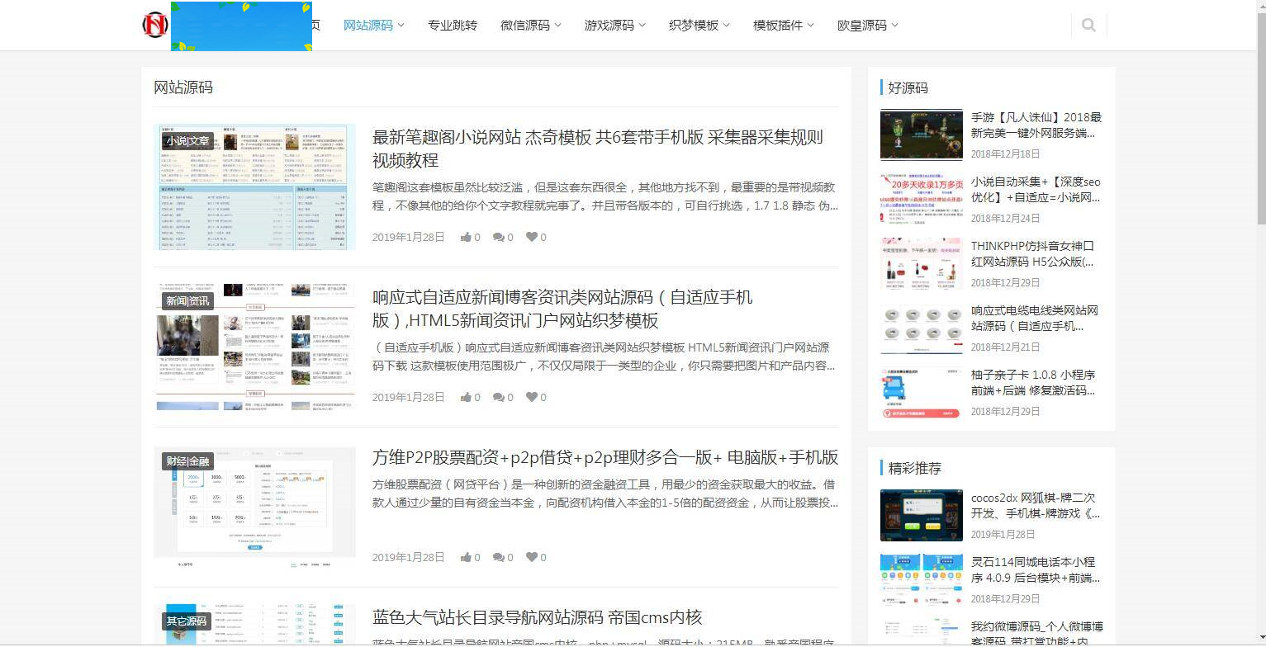Screen dimensions: 1266x647
Task: Click the cocos2dx 网狐棋 thumbnail under 精彩推荐
Action: pos(921,515)
